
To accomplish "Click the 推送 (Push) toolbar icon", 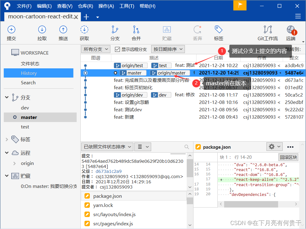I will [63, 30].
